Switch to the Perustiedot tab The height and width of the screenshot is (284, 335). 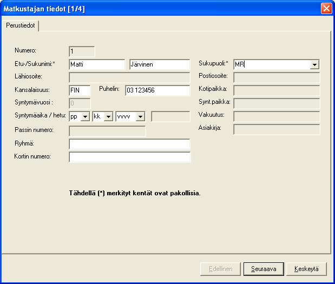(21, 25)
